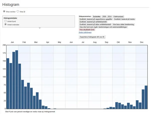Click 'Godkänt, baserat på äldre raritetsblankett' tag
151x114 pixels.
tap(95, 24)
